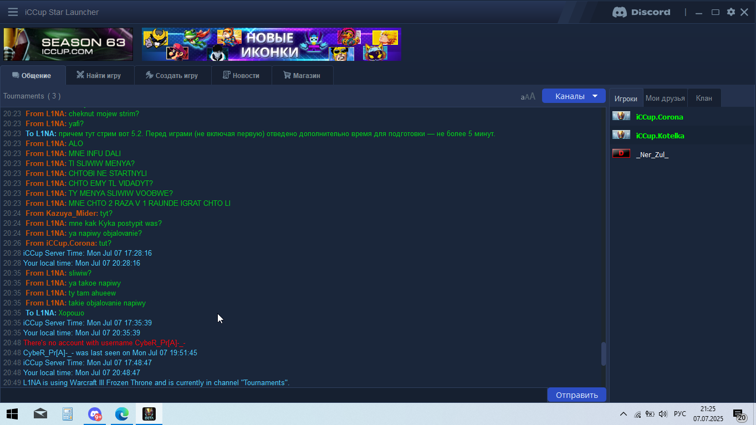Click the Season 63 iccup.com banner

(68, 44)
